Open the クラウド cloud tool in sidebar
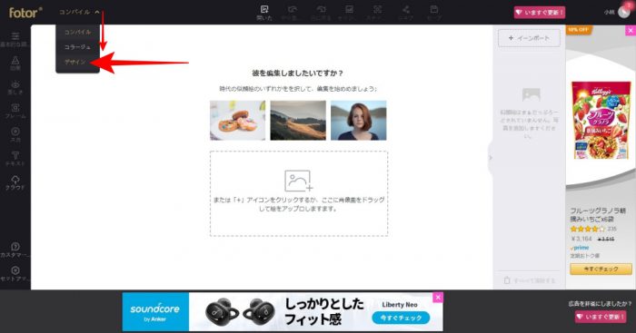Screen dimensions: 636x333 point(15,183)
